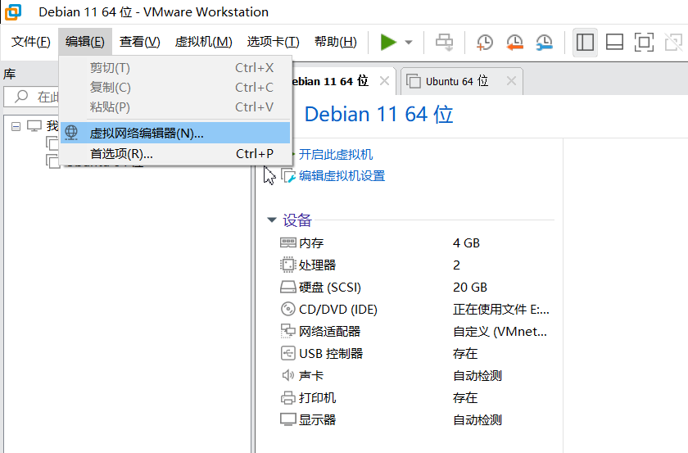
Task: Click the green power on play button
Action: pyautogui.click(x=388, y=42)
